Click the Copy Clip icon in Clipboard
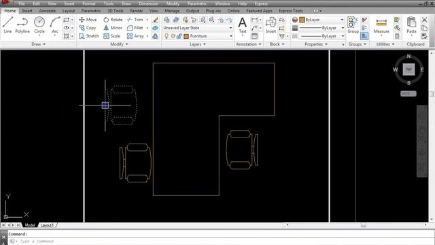 424,28
